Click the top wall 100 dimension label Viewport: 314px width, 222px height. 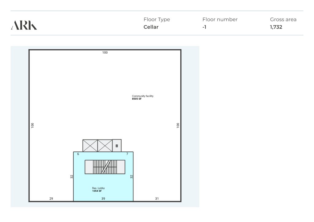105,52
